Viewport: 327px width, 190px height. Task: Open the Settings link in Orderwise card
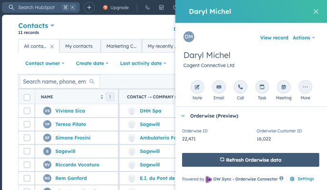tap(306, 179)
